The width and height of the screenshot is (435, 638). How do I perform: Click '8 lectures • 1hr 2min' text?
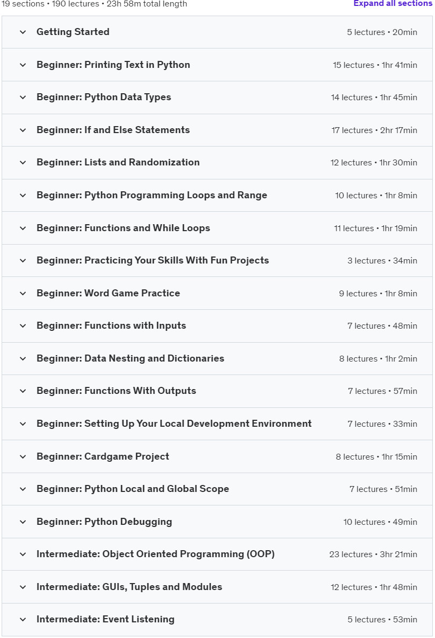[x=378, y=359]
